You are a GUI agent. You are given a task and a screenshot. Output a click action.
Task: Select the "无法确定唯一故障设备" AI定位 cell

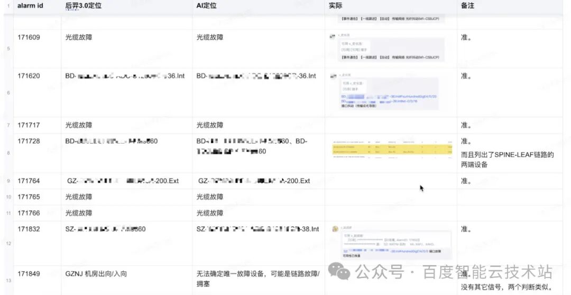tap(258, 279)
